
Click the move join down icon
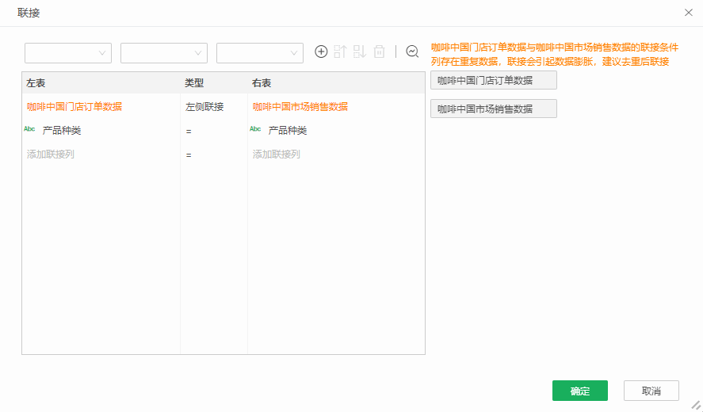[x=360, y=51]
